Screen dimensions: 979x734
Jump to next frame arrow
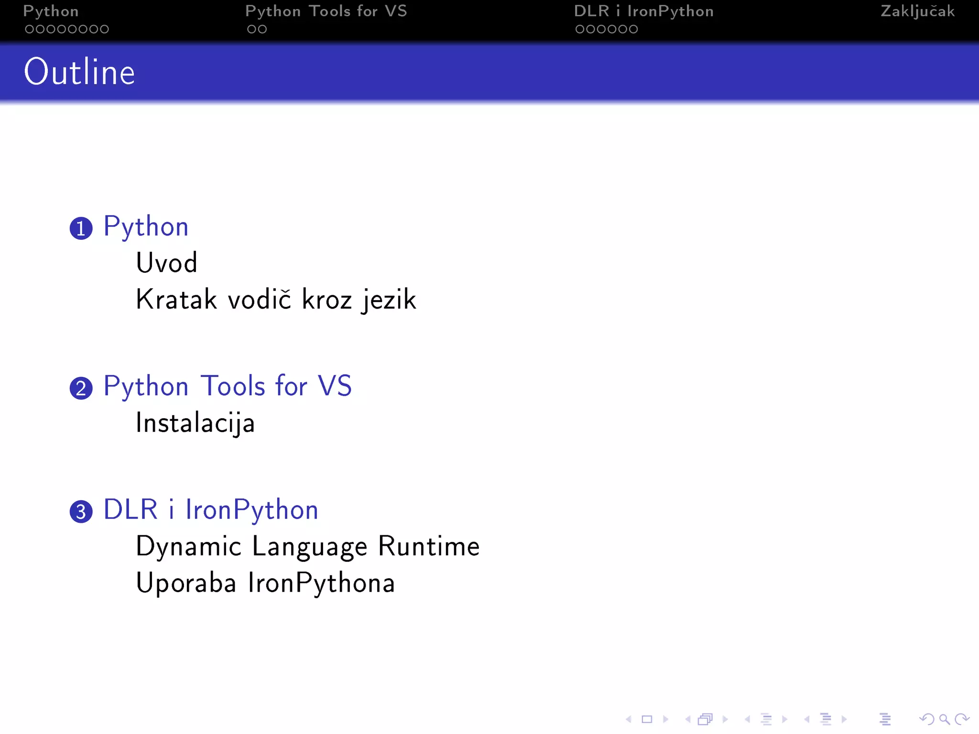(725, 719)
